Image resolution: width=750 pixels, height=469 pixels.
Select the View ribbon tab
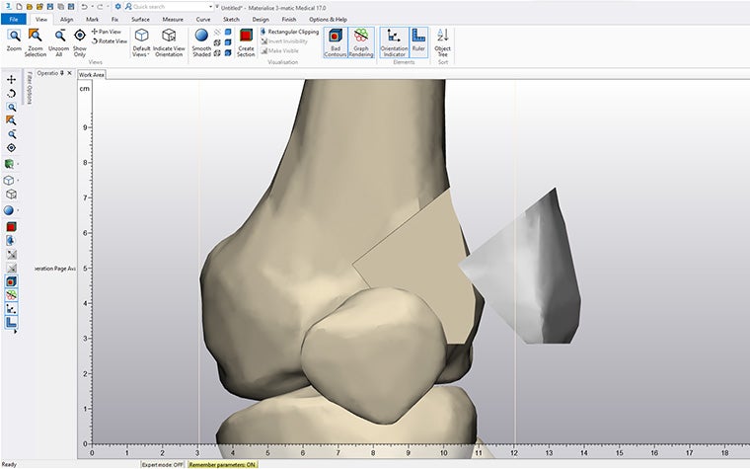(41, 19)
